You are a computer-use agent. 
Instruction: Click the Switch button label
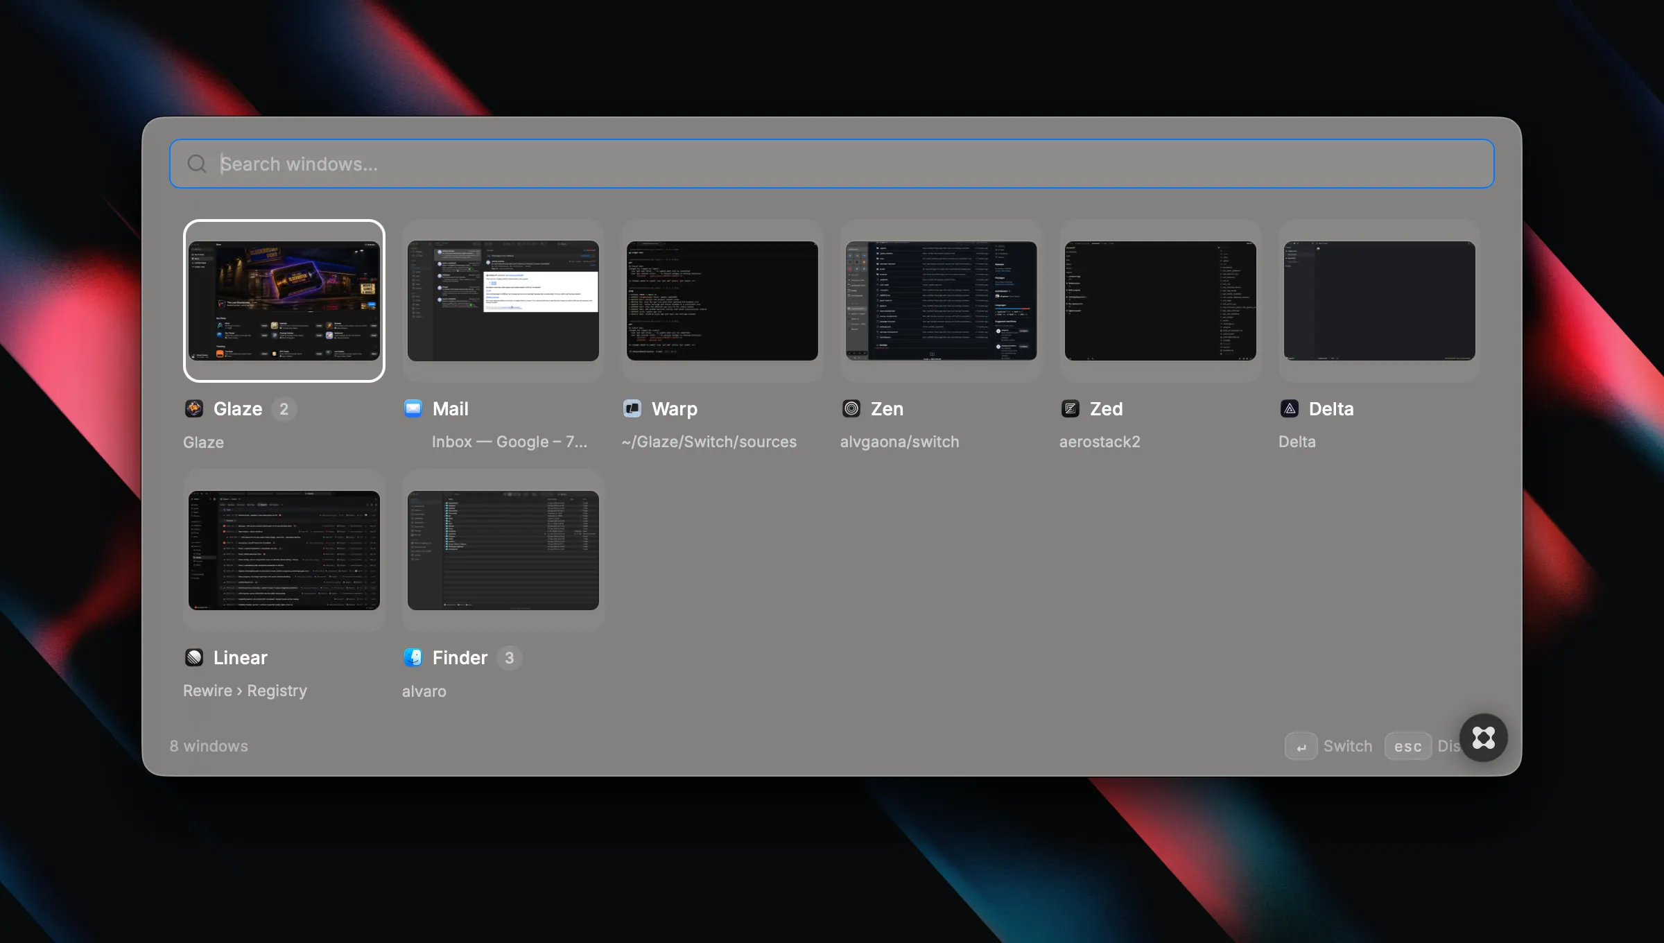pyautogui.click(x=1348, y=746)
